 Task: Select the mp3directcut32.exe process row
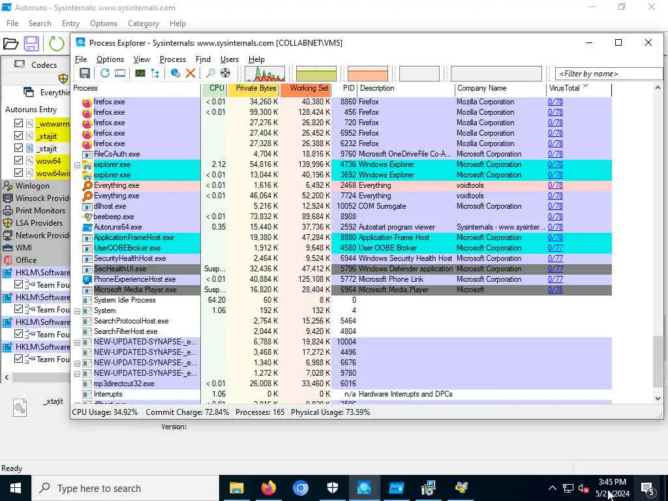click(342, 384)
